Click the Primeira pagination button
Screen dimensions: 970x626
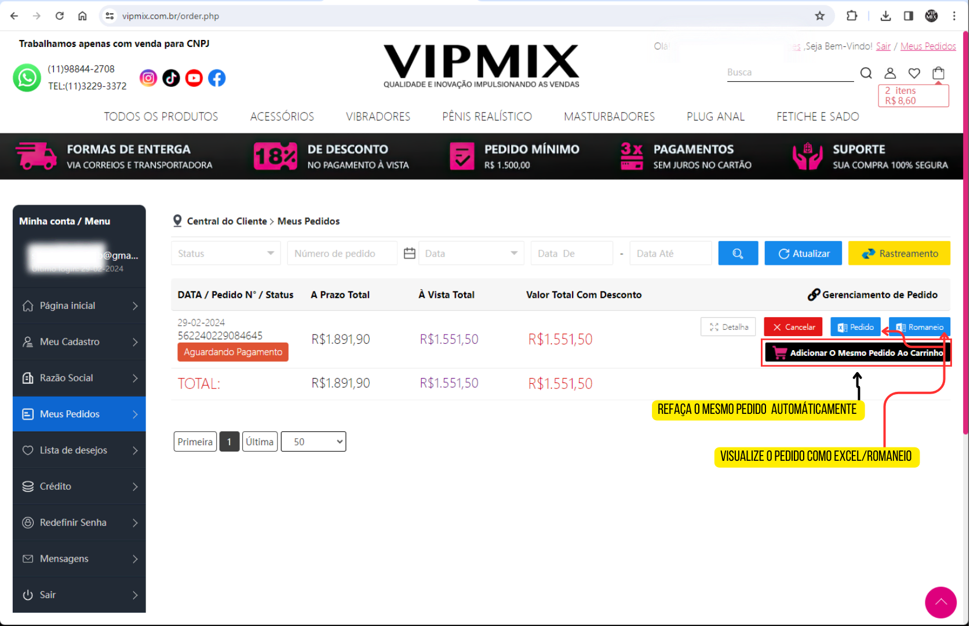(195, 442)
